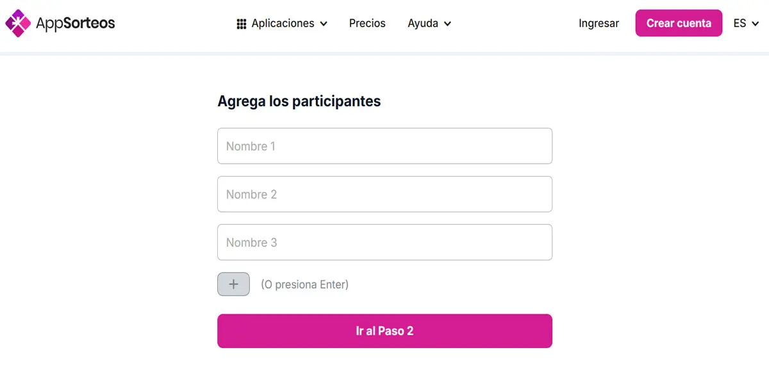
Task: Expand the Ayuda dropdown chevron
Action: 447,24
